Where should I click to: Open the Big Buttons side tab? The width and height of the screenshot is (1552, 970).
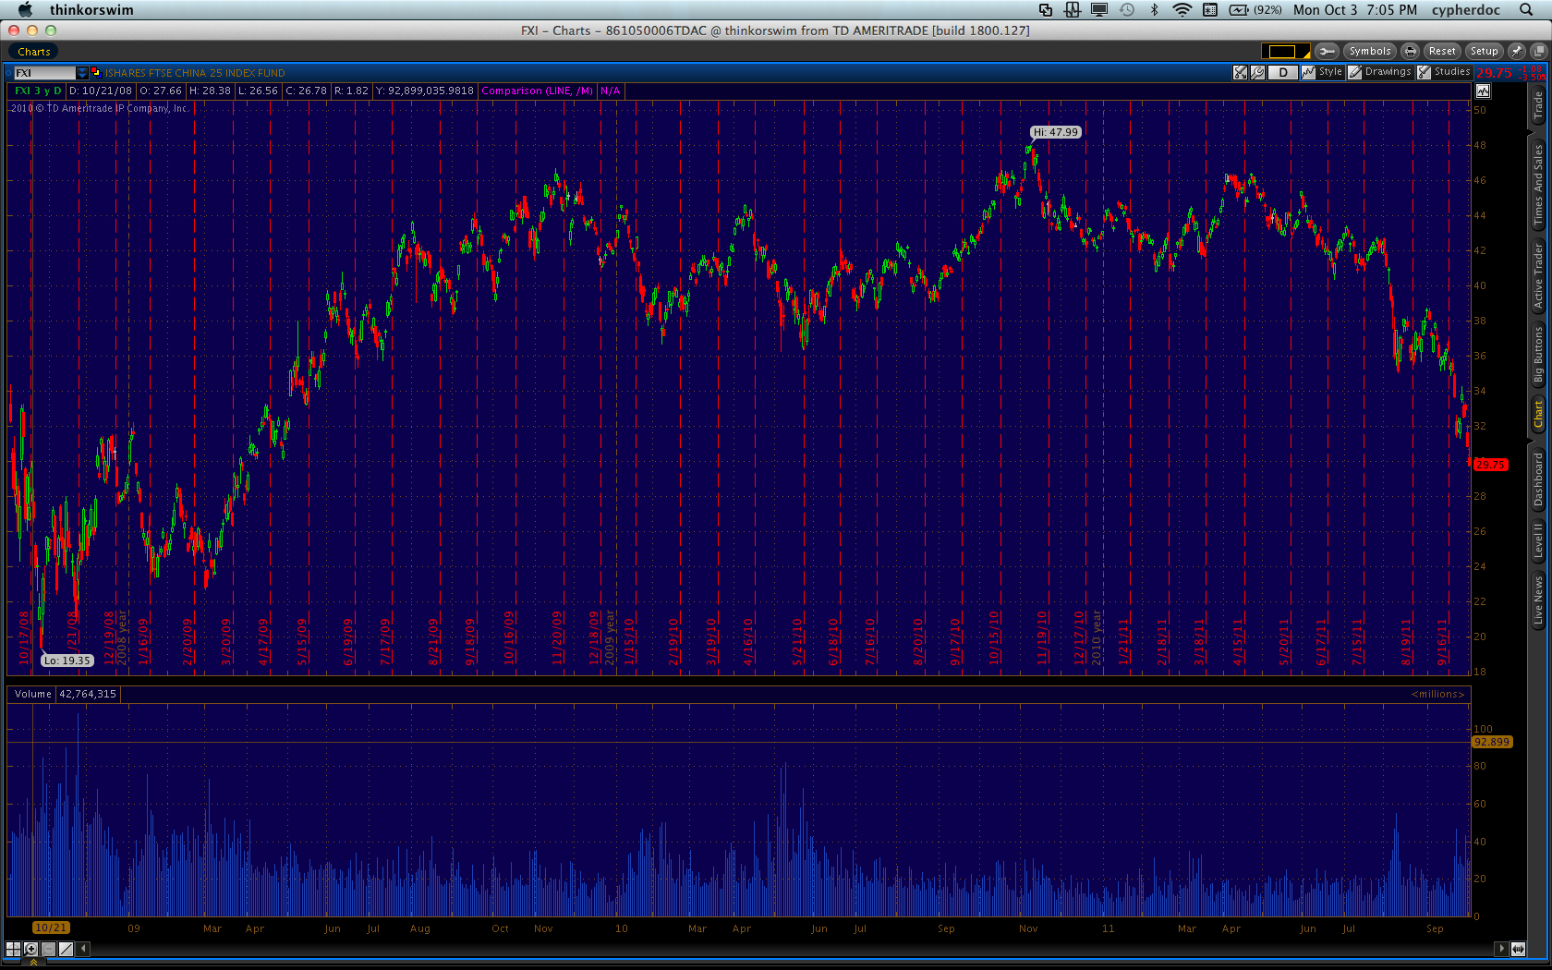pyautogui.click(x=1538, y=355)
